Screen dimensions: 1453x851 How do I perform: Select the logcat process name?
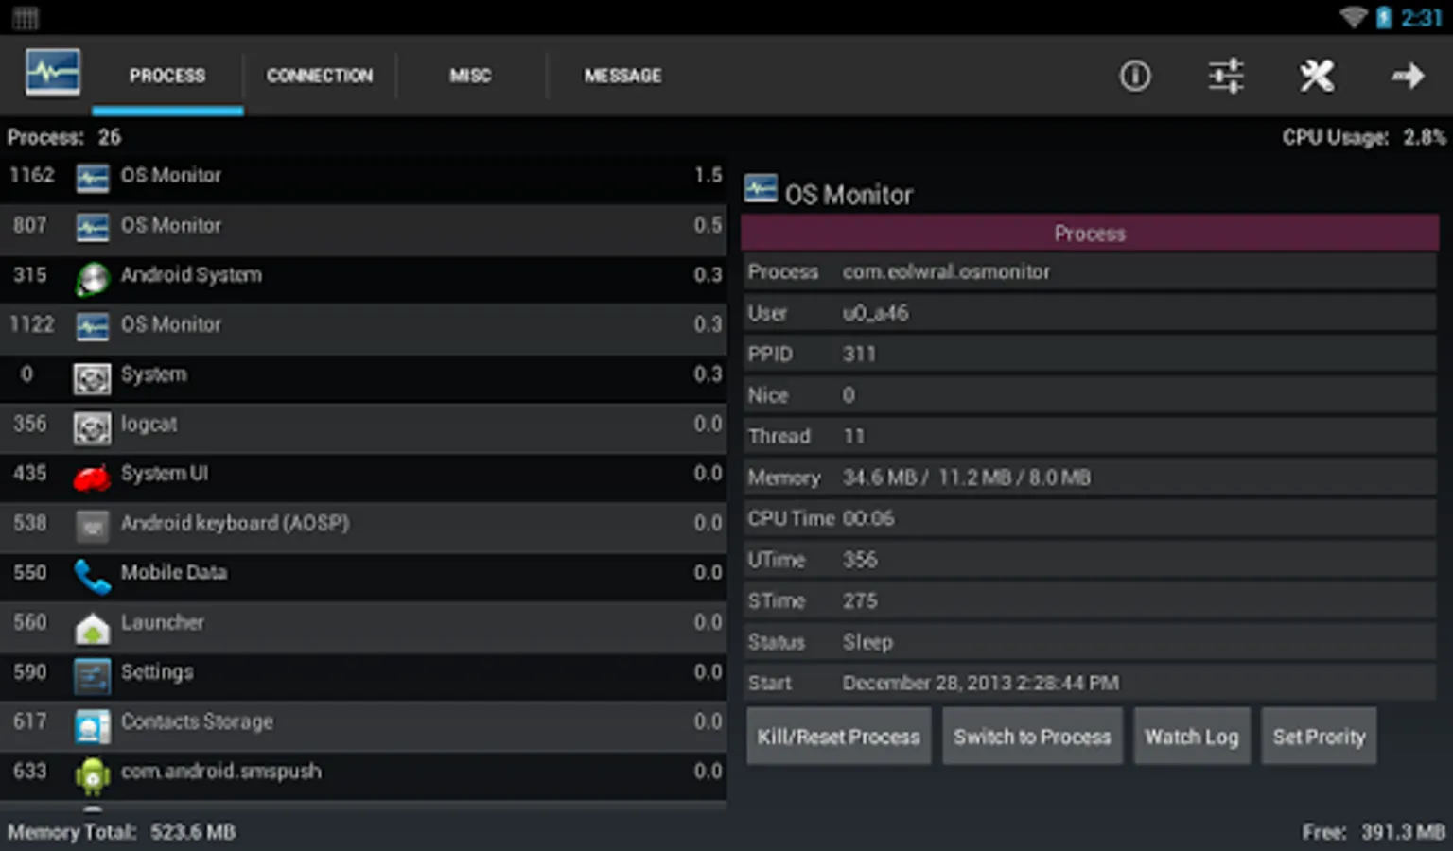(149, 425)
